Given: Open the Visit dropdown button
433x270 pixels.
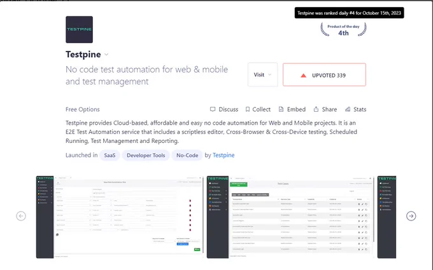Looking at the screenshot, I should point(262,75).
